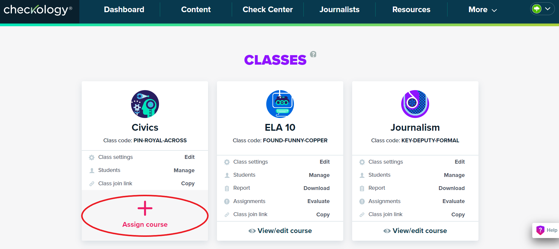Click the report clipboard icon in Journalism
The image size is (559, 249).
coord(362,188)
